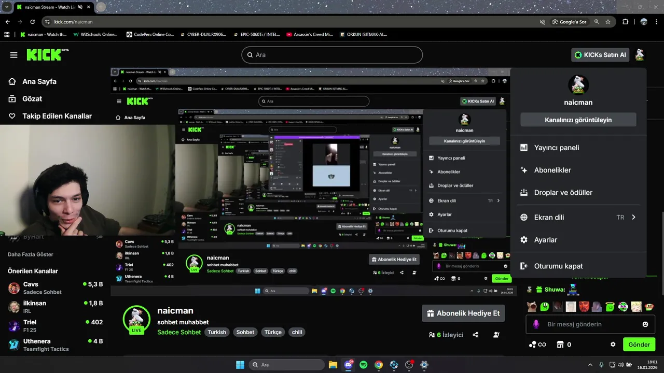Screen dimensions: 664x373
Task: Open Spotify from the taskbar
Action: (x=364, y=365)
